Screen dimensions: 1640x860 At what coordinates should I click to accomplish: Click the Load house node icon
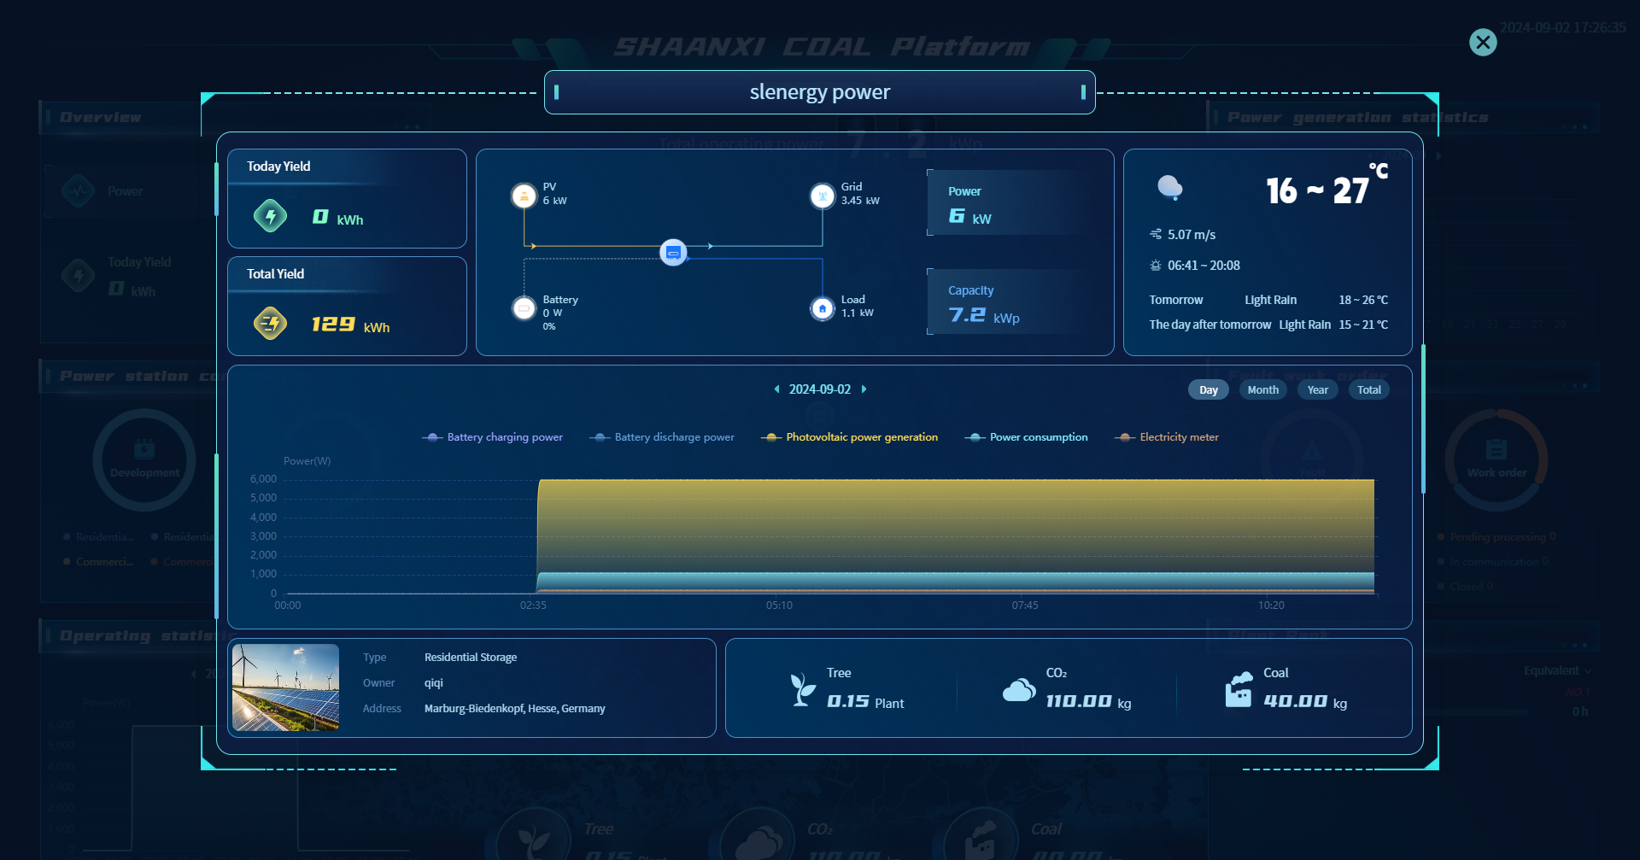[x=822, y=308]
